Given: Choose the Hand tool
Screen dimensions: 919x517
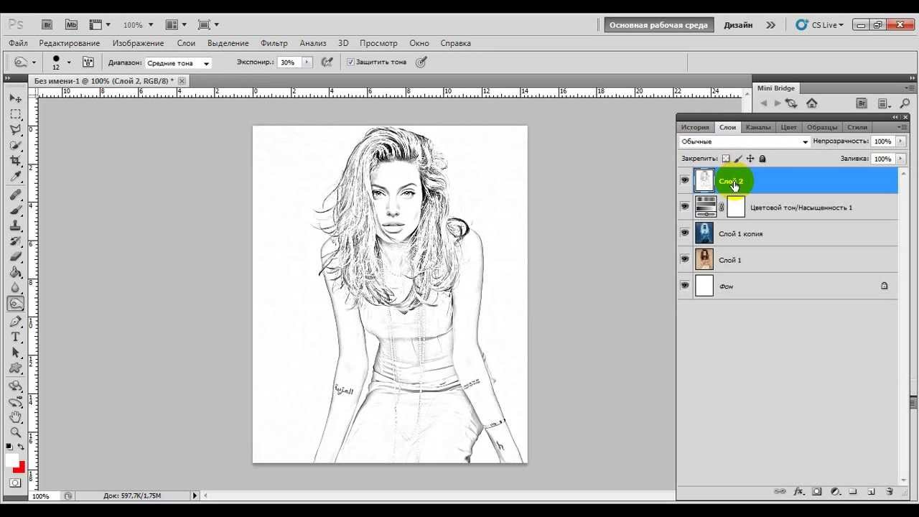Looking at the screenshot, I should 15,416.
